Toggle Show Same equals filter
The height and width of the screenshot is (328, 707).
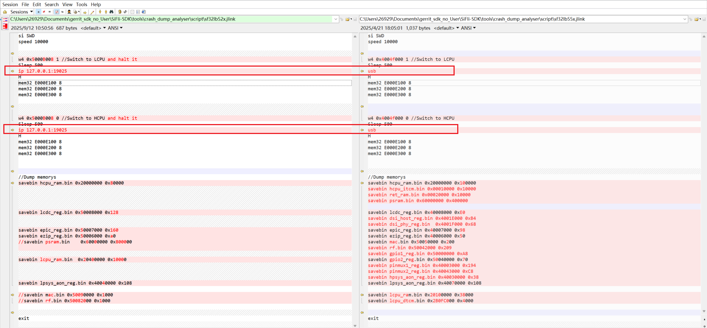point(49,12)
